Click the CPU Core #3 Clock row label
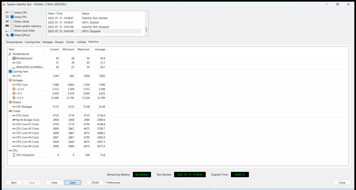The width and height of the screenshot is (356, 190). 28,133
